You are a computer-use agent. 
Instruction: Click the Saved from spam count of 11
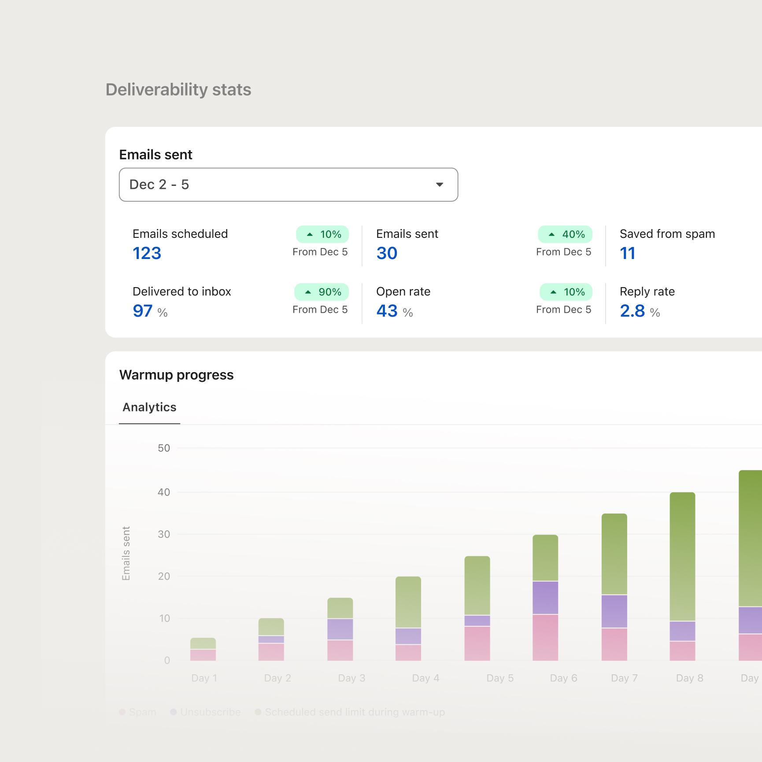click(x=628, y=253)
